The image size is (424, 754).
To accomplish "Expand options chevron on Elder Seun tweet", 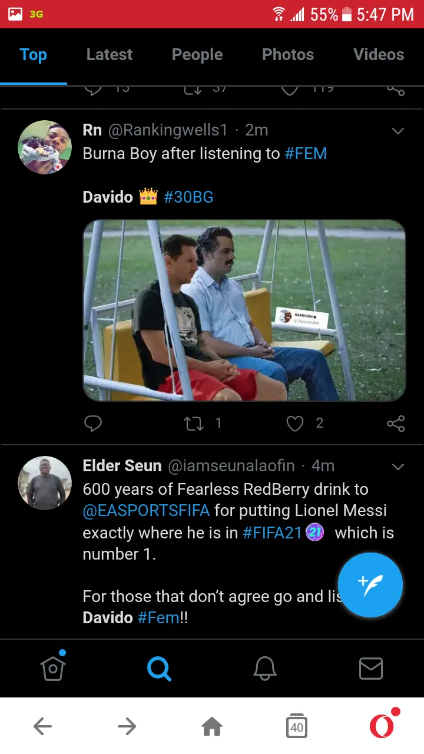I will point(398,467).
